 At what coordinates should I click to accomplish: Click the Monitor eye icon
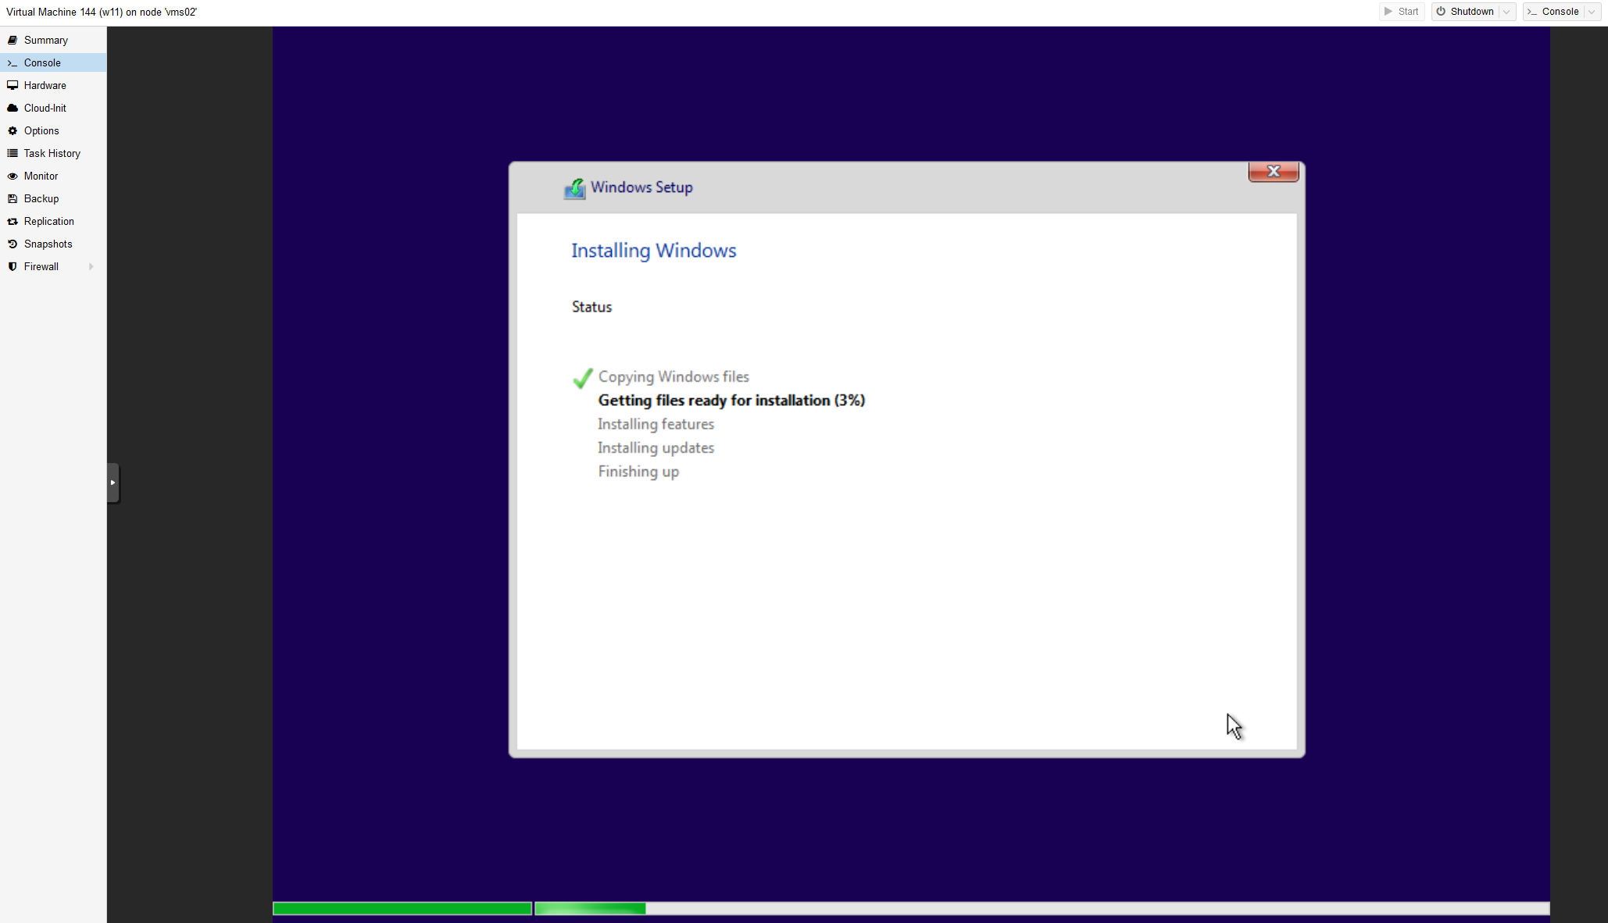pos(13,176)
